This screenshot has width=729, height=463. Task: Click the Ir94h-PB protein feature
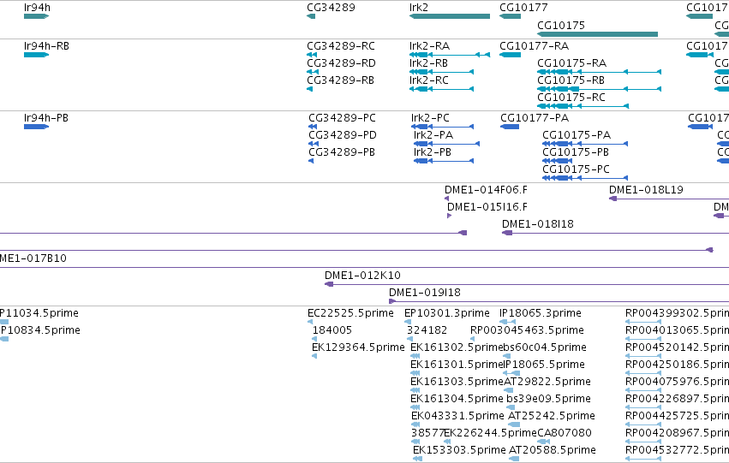[x=36, y=127]
